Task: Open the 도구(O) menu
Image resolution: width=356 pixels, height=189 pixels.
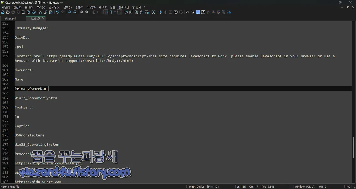Action: click(91, 7)
